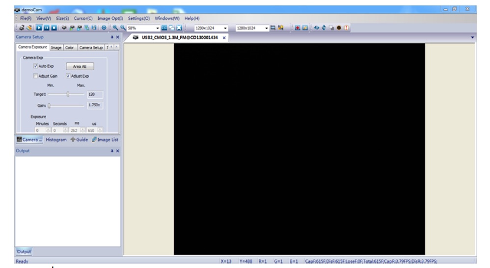Pause the live camera preview
This screenshot has width=490, height=268.
47,28
